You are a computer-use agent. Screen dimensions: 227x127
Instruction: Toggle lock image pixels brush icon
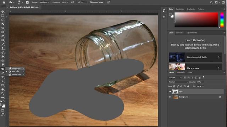(178, 86)
